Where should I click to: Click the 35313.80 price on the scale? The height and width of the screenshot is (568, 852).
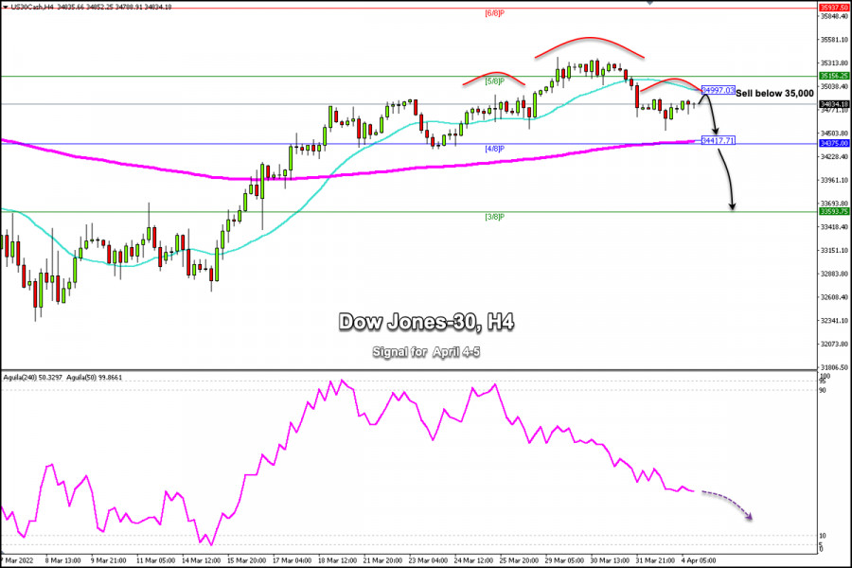835,63
